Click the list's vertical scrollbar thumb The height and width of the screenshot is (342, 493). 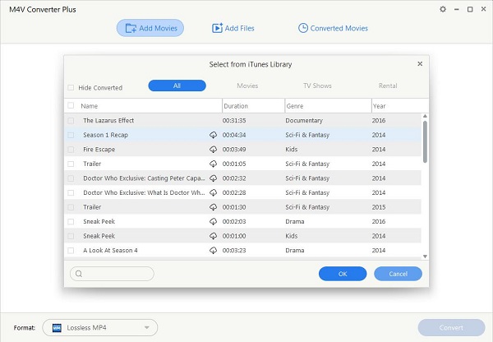pos(425,141)
